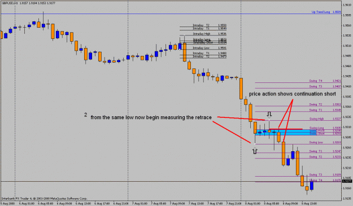Click the 1.9210 price scale value

347,168
